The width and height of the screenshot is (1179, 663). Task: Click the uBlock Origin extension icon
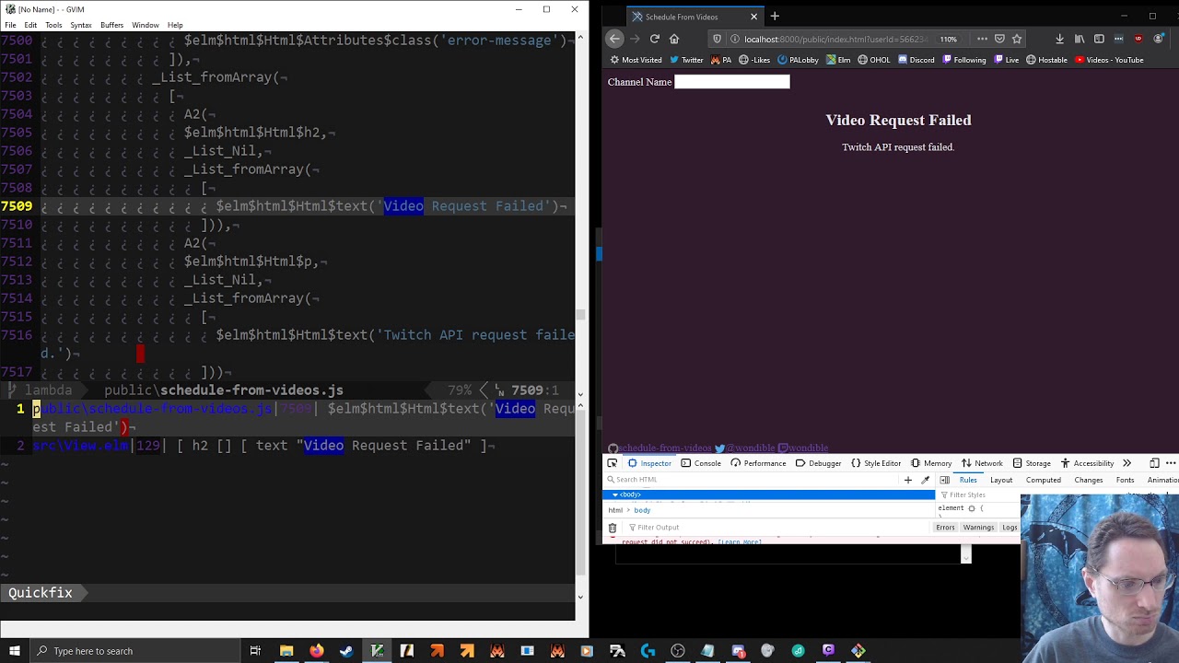[x=1138, y=39]
